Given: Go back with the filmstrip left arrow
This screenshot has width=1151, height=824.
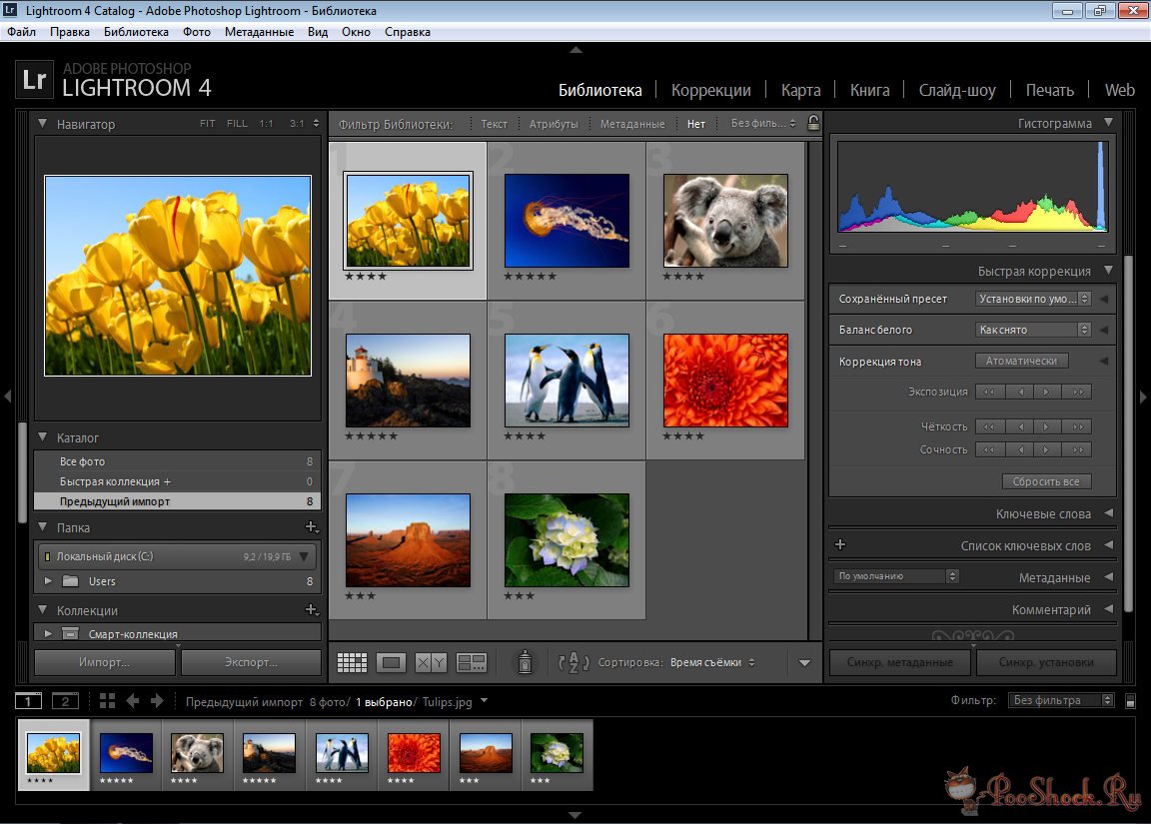Looking at the screenshot, I should (133, 701).
